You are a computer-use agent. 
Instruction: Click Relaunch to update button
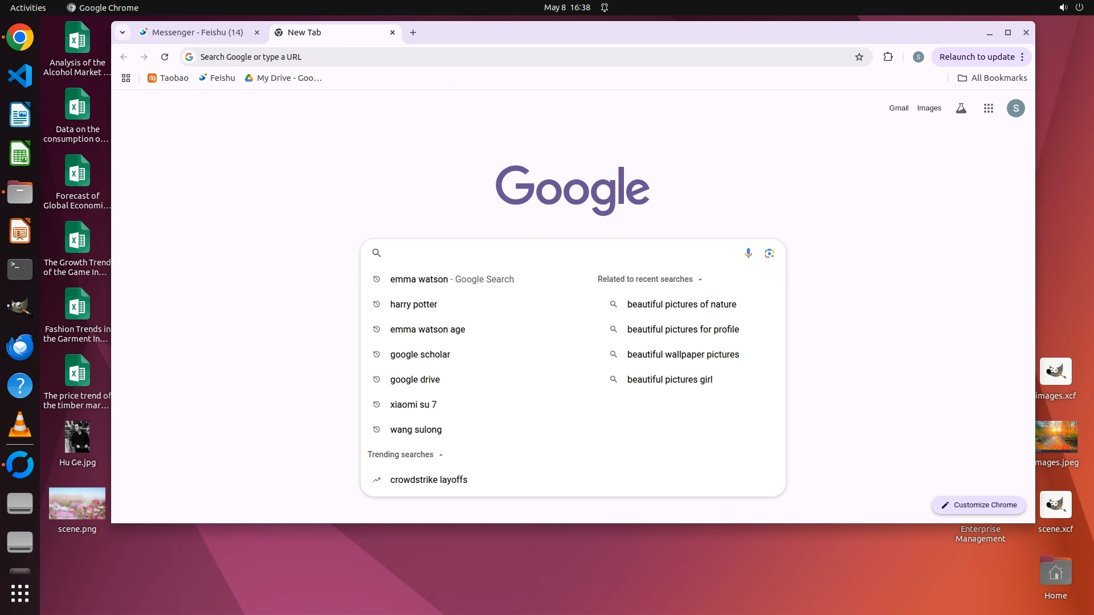(977, 57)
